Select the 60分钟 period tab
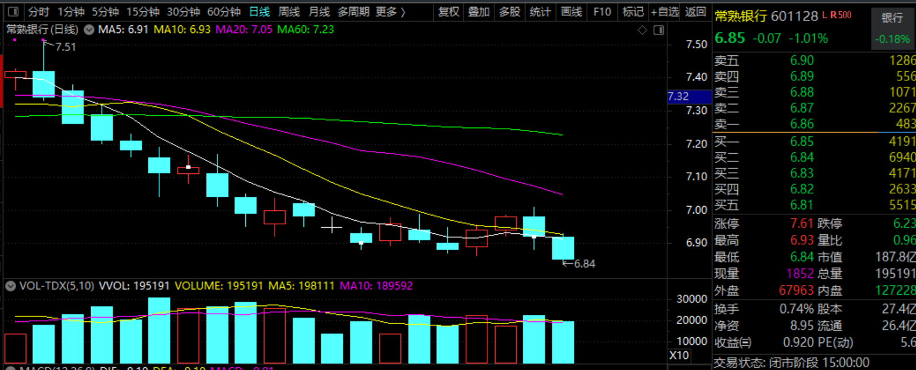Image resolution: width=916 pixels, height=370 pixels. [224, 12]
